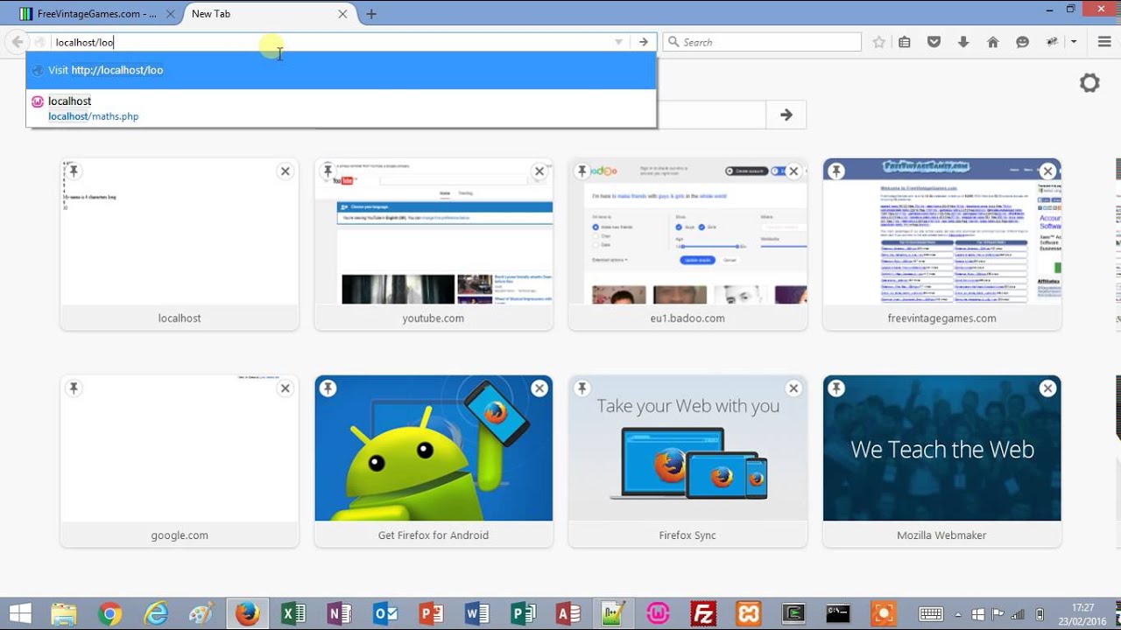
Task: Launch File Explorer from taskbar
Action: click(64, 614)
